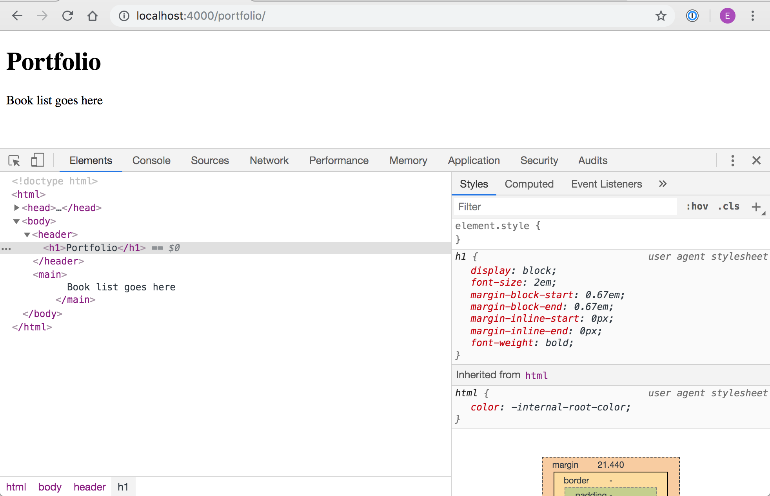
Task: Select the 'Book list goes here' text node
Action: (121, 287)
